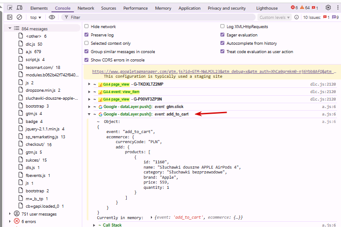Open the top context dropdown

tap(35, 17)
